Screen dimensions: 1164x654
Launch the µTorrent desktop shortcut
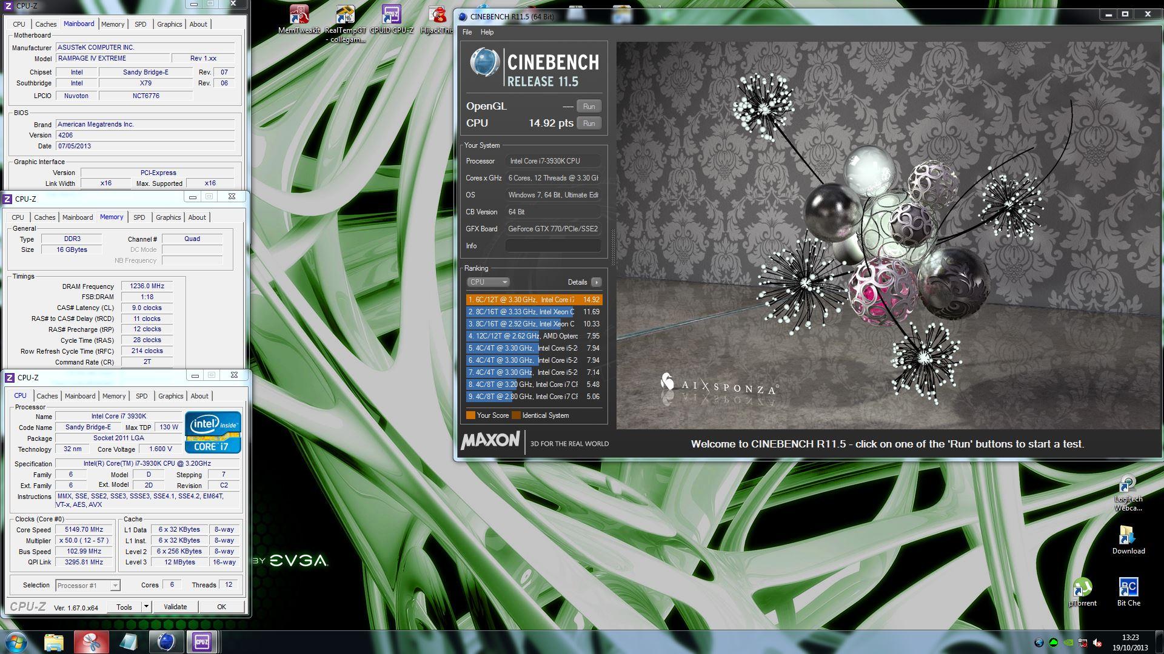1082,592
